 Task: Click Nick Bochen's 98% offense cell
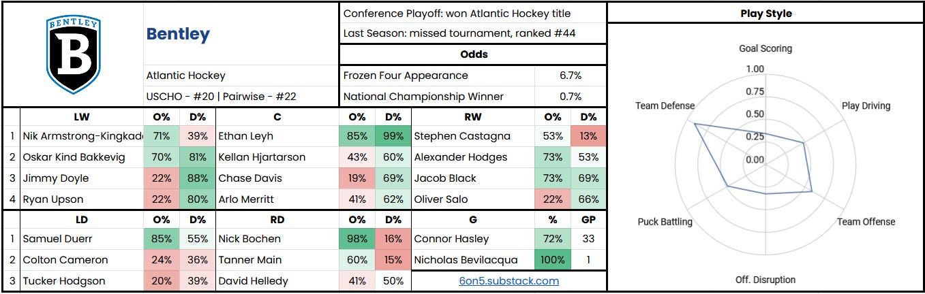pyautogui.click(x=357, y=239)
